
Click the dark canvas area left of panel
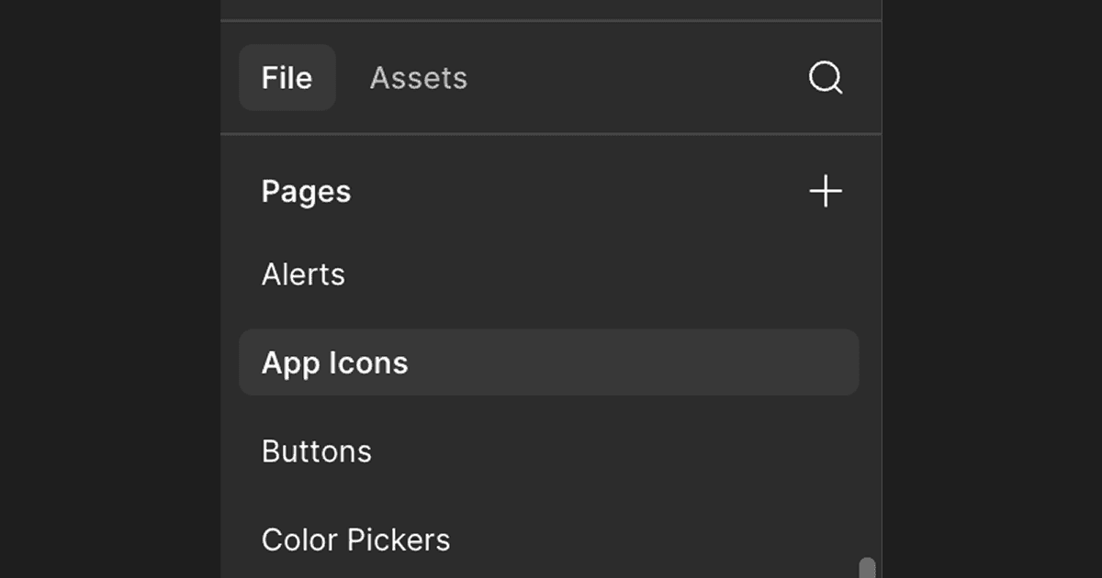110,289
